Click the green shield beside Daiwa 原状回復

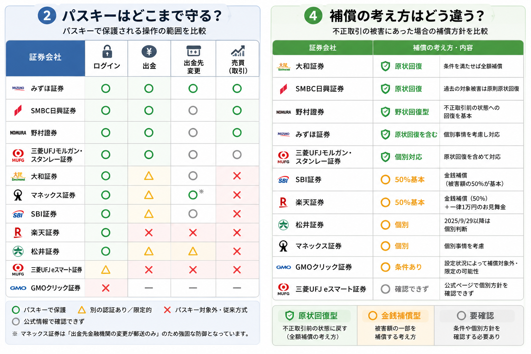(385, 66)
